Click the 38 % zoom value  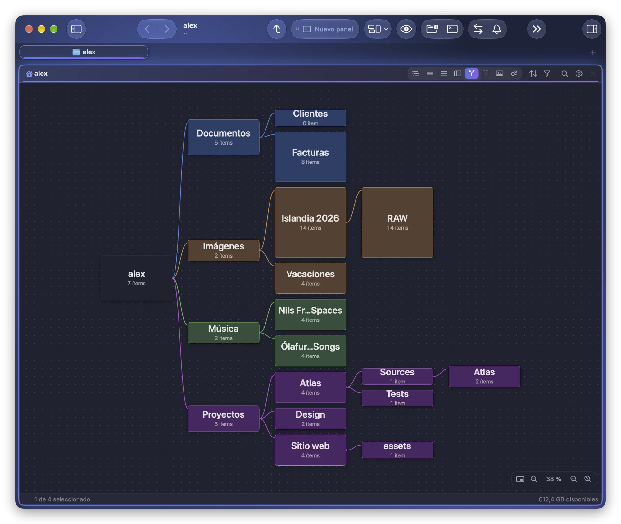click(x=553, y=479)
